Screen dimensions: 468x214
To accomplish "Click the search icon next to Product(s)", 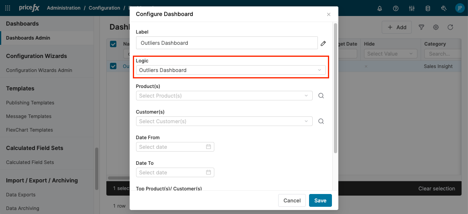I will [321, 96].
